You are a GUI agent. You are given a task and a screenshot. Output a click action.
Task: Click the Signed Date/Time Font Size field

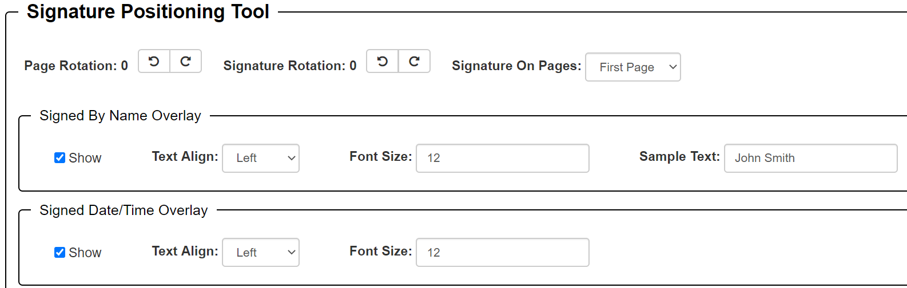(502, 253)
